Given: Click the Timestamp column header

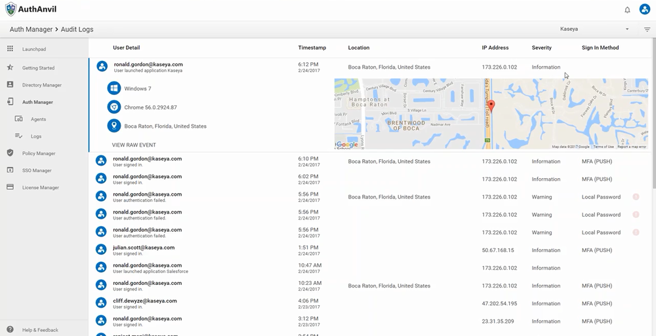Looking at the screenshot, I should (x=312, y=48).
